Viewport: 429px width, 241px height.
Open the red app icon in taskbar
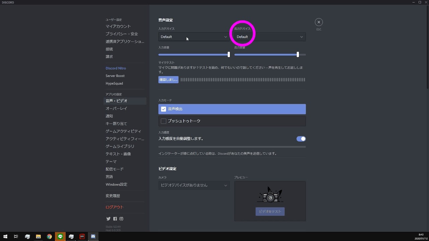(x=82, y=237)
